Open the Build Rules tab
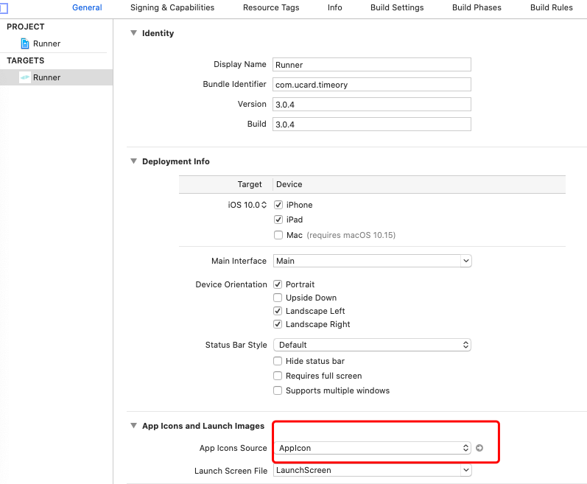Screen dimensions: 587x484 pos(552,7)
